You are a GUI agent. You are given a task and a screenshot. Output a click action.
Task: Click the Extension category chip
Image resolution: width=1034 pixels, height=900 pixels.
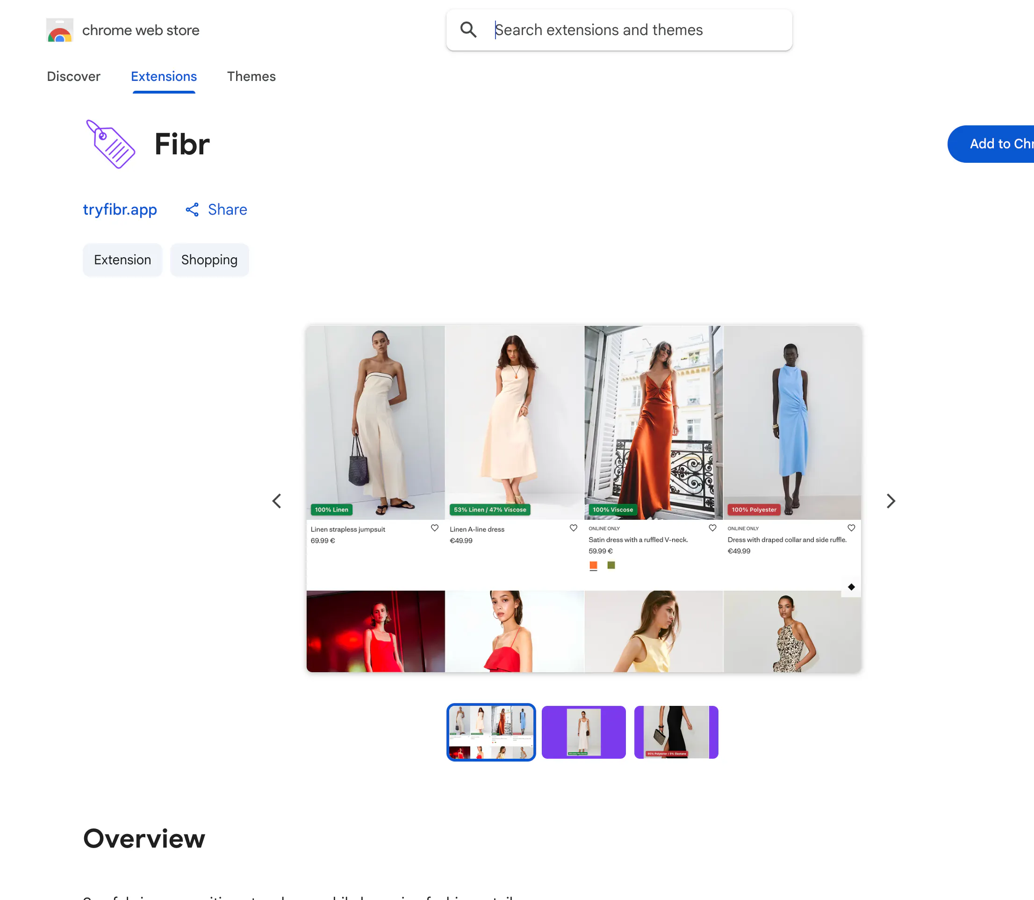click(x=122, y=260)
